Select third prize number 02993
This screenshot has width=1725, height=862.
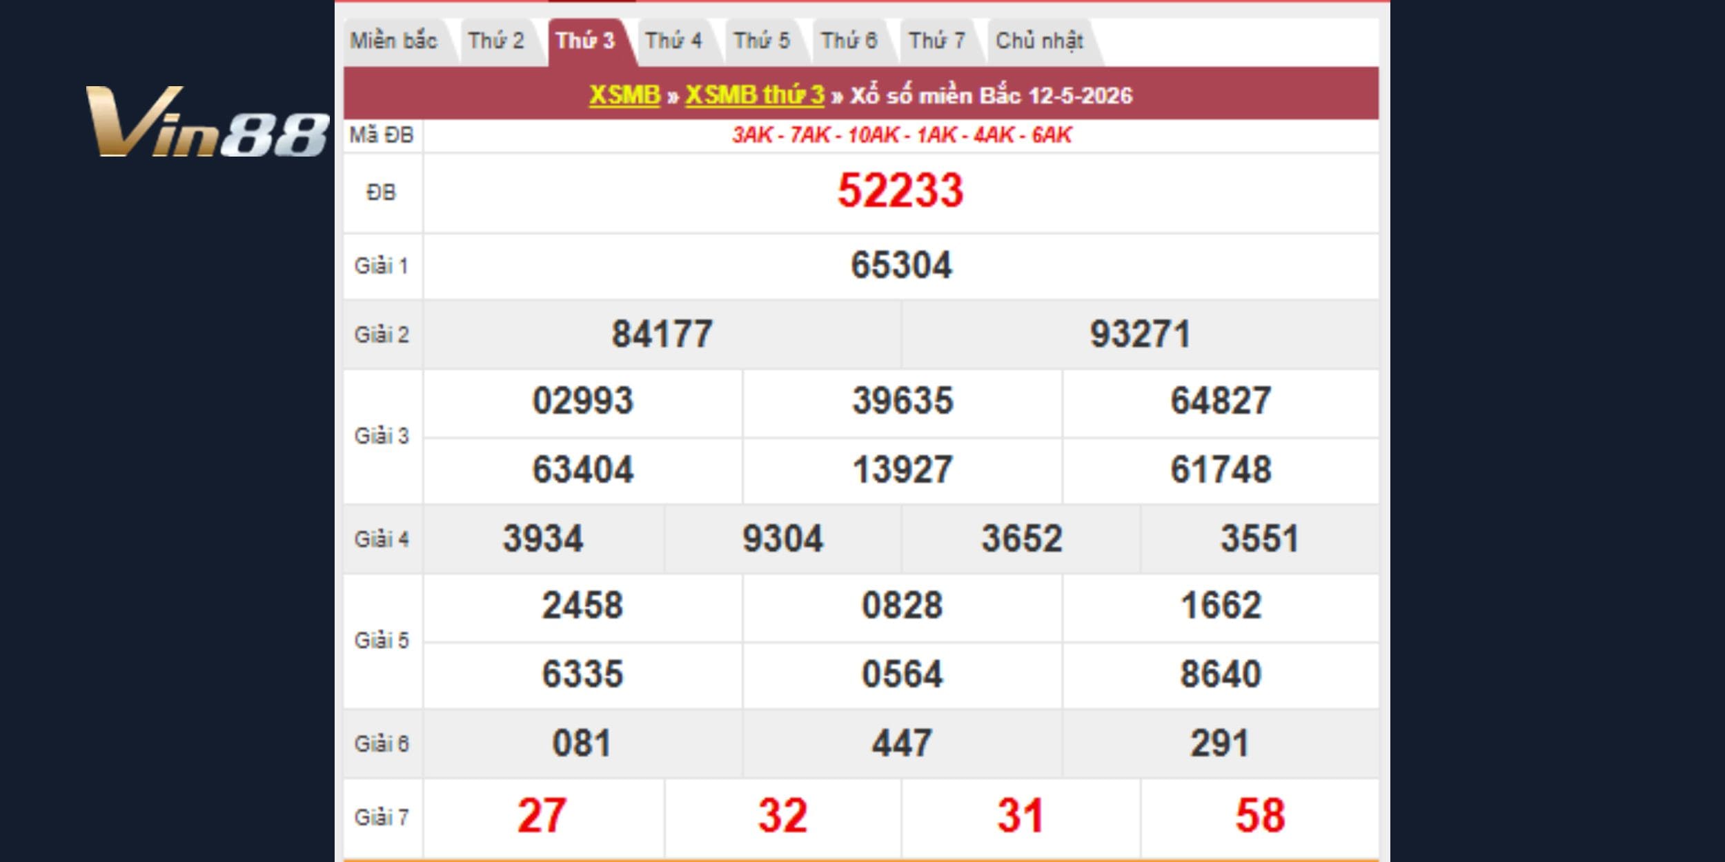coord(583,401)
